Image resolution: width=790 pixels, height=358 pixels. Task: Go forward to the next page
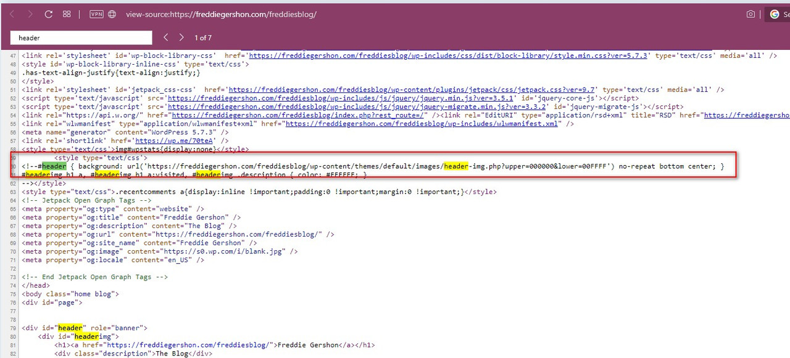pyautogui.click(x=30, y=14)
